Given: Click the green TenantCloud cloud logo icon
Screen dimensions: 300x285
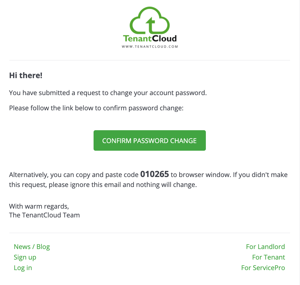Looking at the screenshot, I should (150, 20).
